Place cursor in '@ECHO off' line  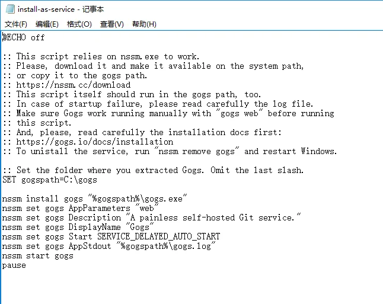24,37
